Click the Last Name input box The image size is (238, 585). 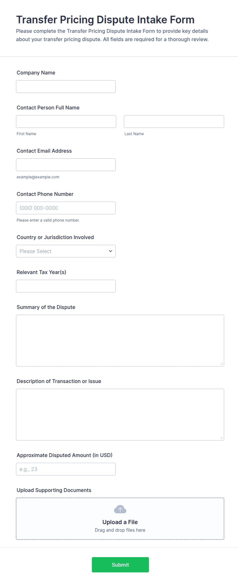pyautogui.click(x=174, y=121)
